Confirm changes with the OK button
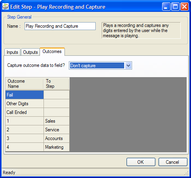This screenshot has width=191, height=178. [x=141, y=162]
